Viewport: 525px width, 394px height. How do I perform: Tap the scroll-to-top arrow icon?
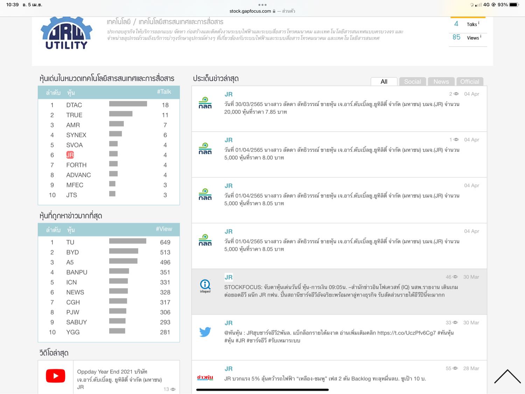click(507, 376)
